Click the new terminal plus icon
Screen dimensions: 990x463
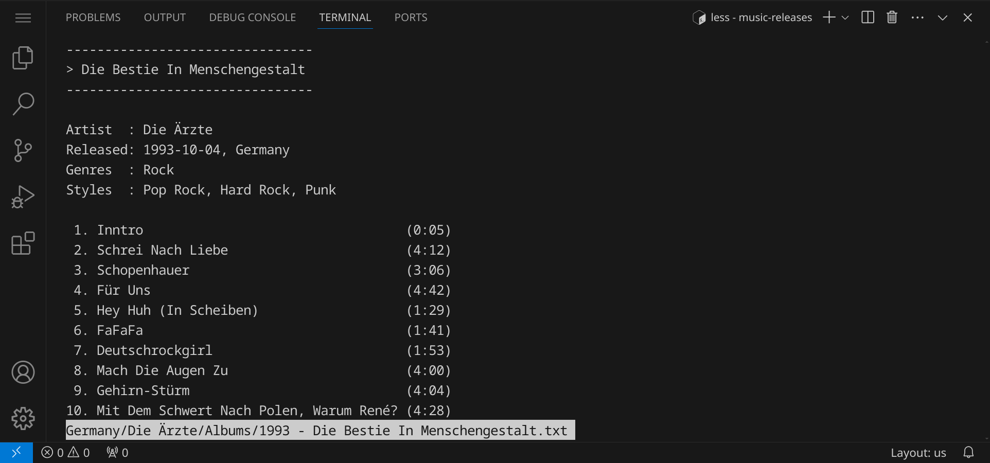[x=828, y=17]
